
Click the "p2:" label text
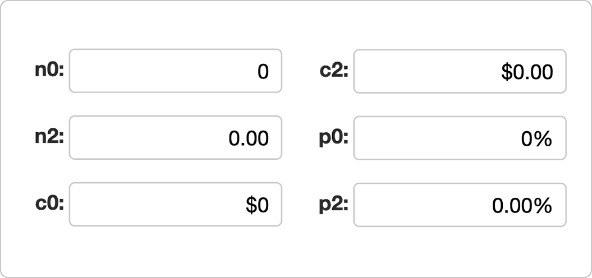pos(334,205)
